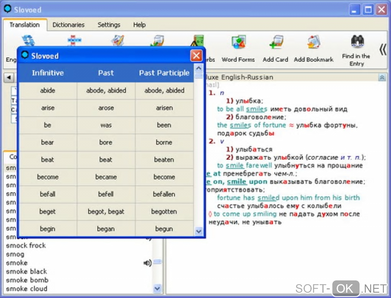The width and height of the screenshot is (391, 298).
Task: Close the irregular verbs popup window
Action: click(196, 55)
